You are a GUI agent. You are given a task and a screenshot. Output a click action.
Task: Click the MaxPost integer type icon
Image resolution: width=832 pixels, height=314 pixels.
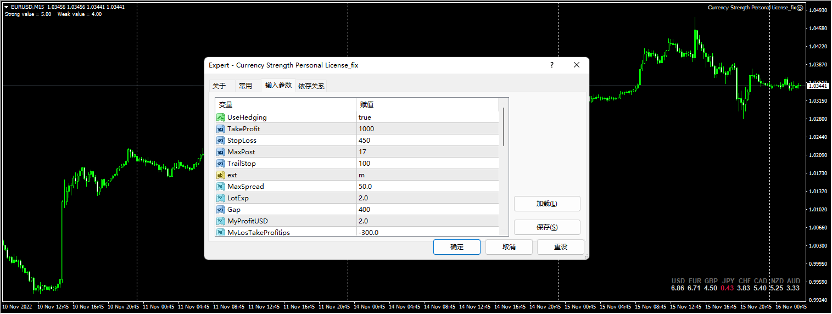click(x=220, y=152)
